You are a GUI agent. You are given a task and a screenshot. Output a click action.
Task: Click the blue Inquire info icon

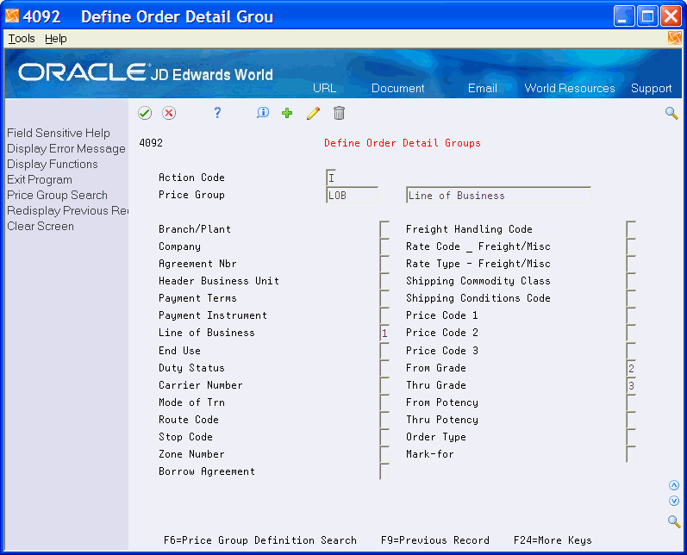[262, 113]
